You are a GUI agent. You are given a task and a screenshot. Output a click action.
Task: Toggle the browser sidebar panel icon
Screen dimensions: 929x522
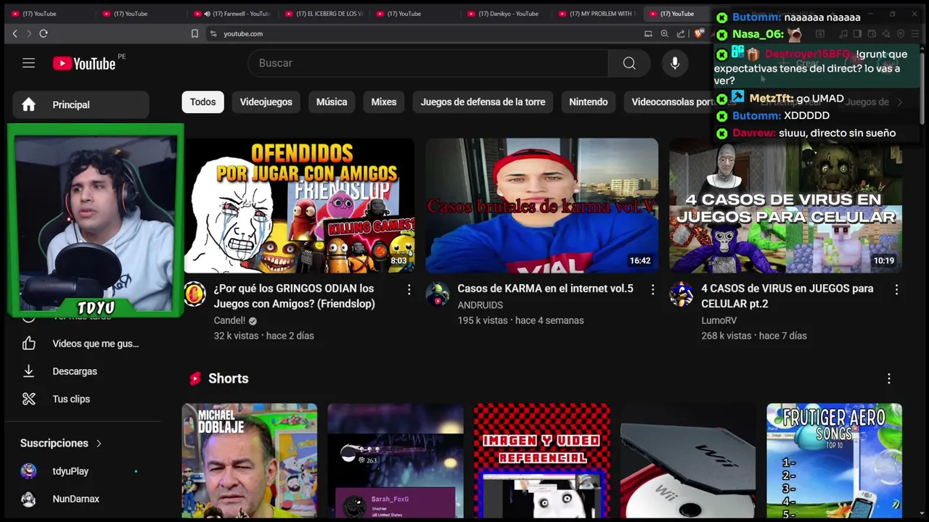tap(857, 33)
